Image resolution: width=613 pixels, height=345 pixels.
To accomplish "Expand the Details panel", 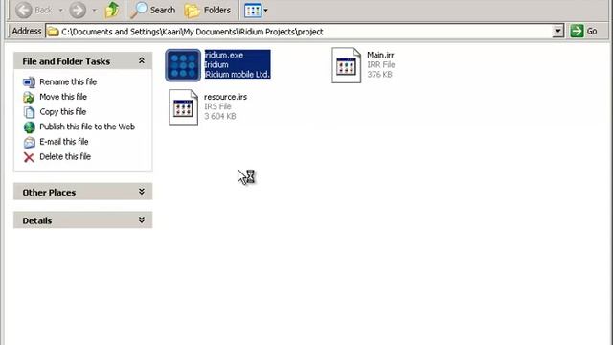I will pyautogui.click(x=142, y=219).
